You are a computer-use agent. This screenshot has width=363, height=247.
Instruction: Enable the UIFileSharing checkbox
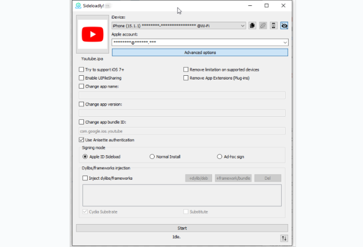click(81, 78)
